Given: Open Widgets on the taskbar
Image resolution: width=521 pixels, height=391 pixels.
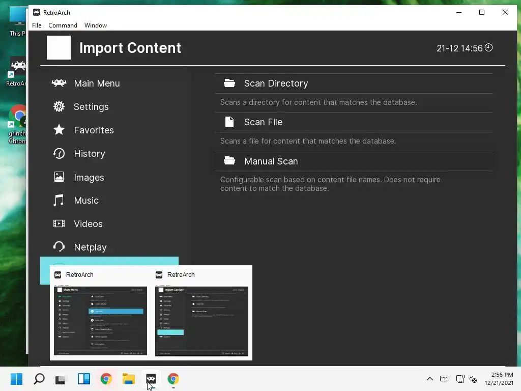Looking at the screenshot, I should point(84,379).
